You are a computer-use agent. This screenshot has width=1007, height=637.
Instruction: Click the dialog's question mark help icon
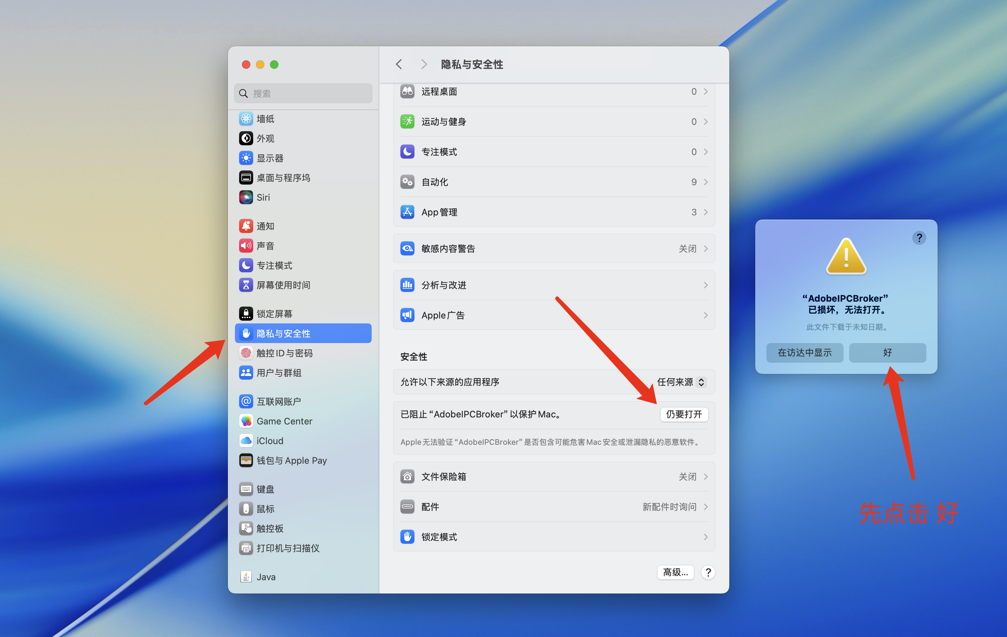pyautogui.click(x=919, y=238)
